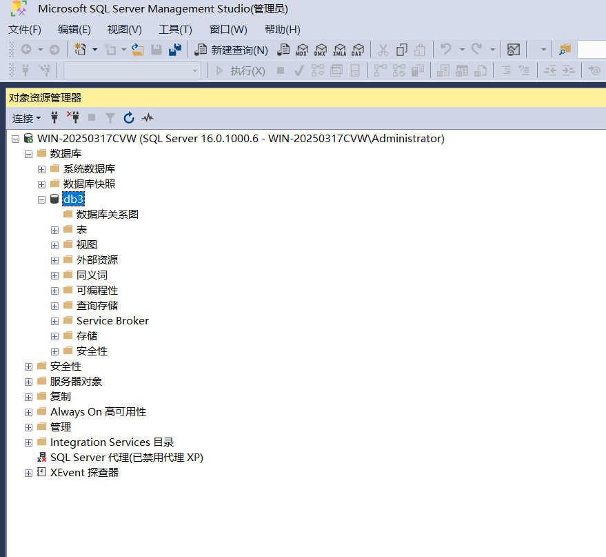Click the database engine query icon
The width and height of the screenshot is (606, 557).
click(283, 50)
